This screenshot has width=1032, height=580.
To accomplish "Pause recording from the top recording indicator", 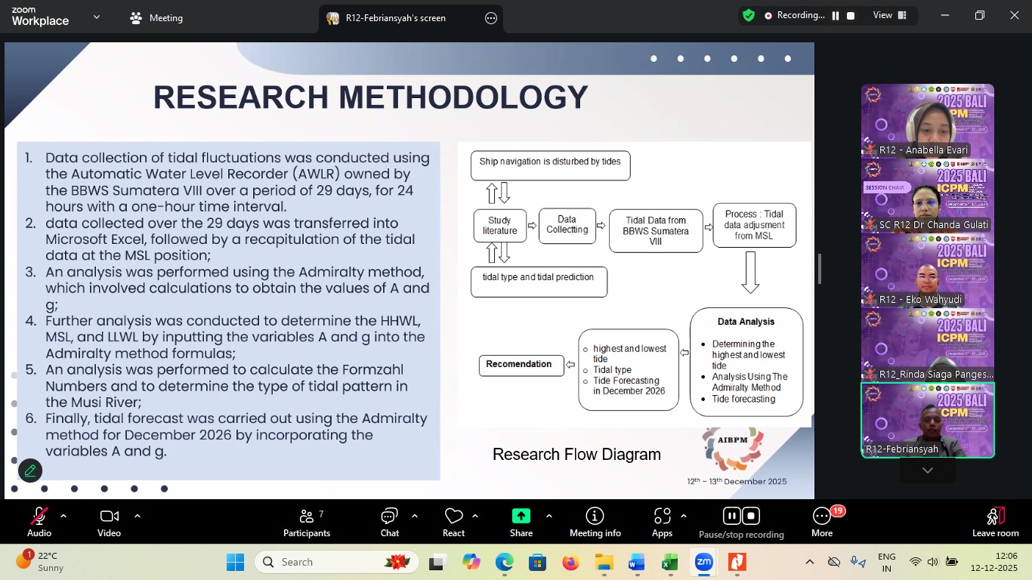I will click(836, 16).
